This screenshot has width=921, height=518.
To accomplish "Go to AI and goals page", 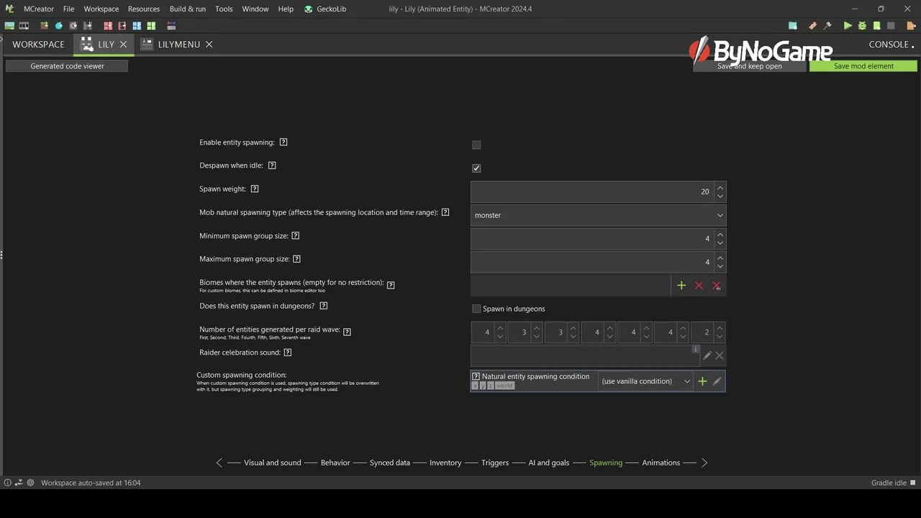I will [x=549, y=463].
